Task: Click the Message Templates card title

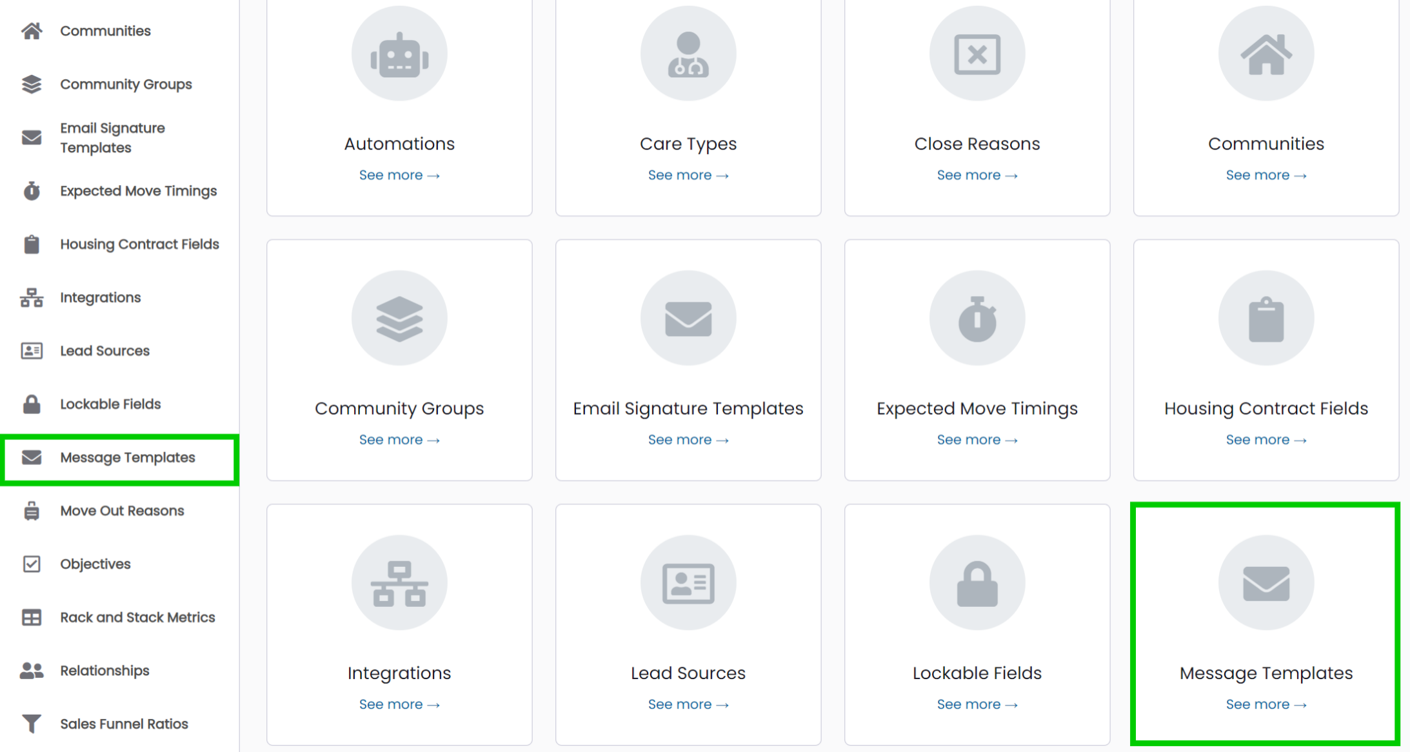Action: click(1266, 673)
